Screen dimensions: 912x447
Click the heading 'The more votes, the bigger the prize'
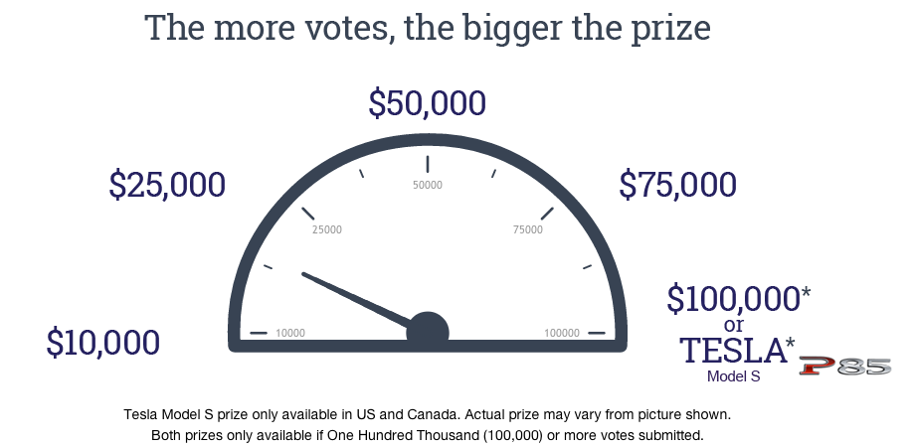[428, 28]
